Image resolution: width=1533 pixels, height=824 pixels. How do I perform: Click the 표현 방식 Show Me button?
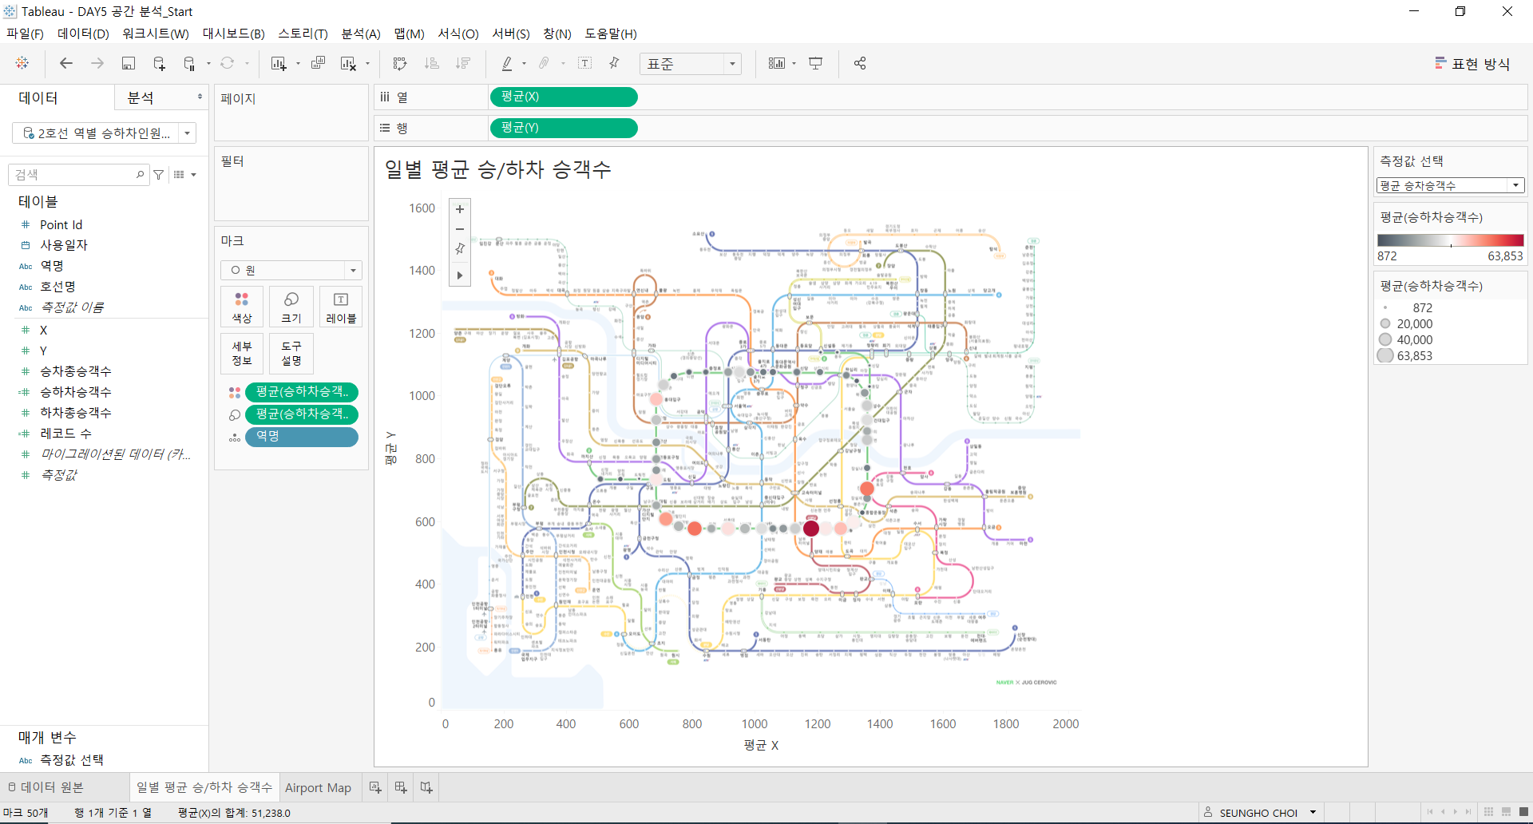pos(1472,64)
